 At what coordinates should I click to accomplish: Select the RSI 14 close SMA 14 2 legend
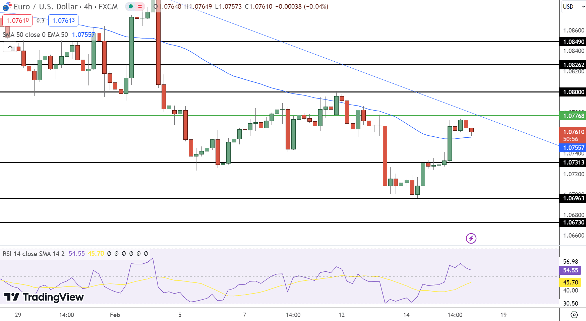[x=34, y=254]
